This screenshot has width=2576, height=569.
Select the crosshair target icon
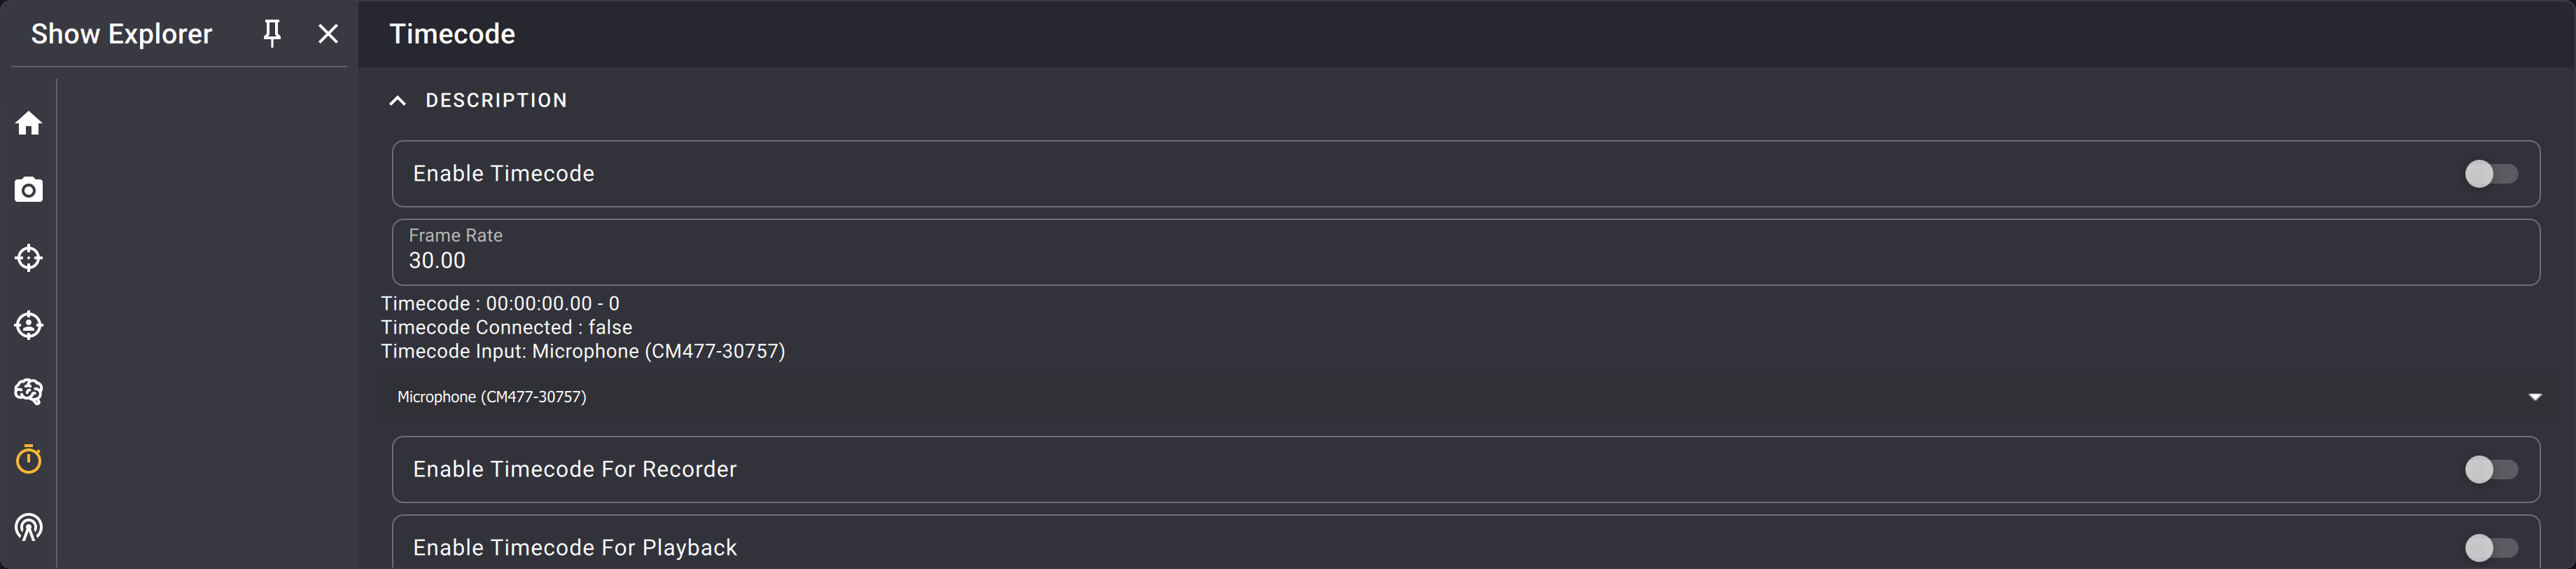pyautogui.click(x=28, y=257)
